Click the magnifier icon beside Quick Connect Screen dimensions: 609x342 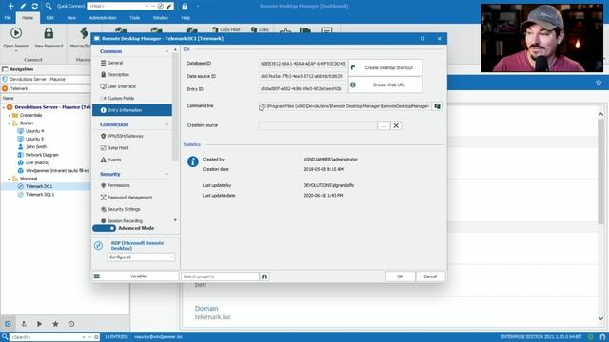(x=49, y=6)
